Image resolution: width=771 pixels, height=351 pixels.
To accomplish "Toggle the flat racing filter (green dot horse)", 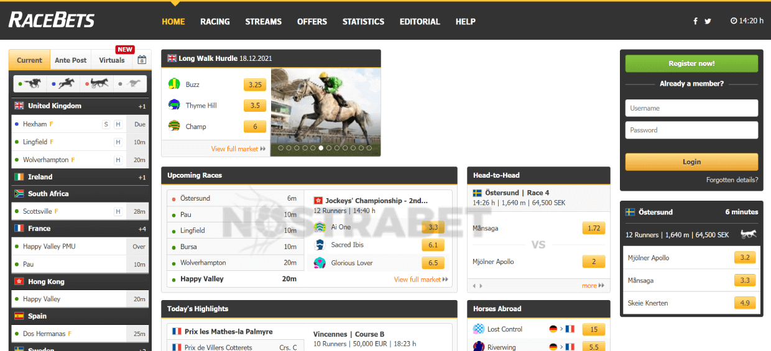I will pos(30,83).
